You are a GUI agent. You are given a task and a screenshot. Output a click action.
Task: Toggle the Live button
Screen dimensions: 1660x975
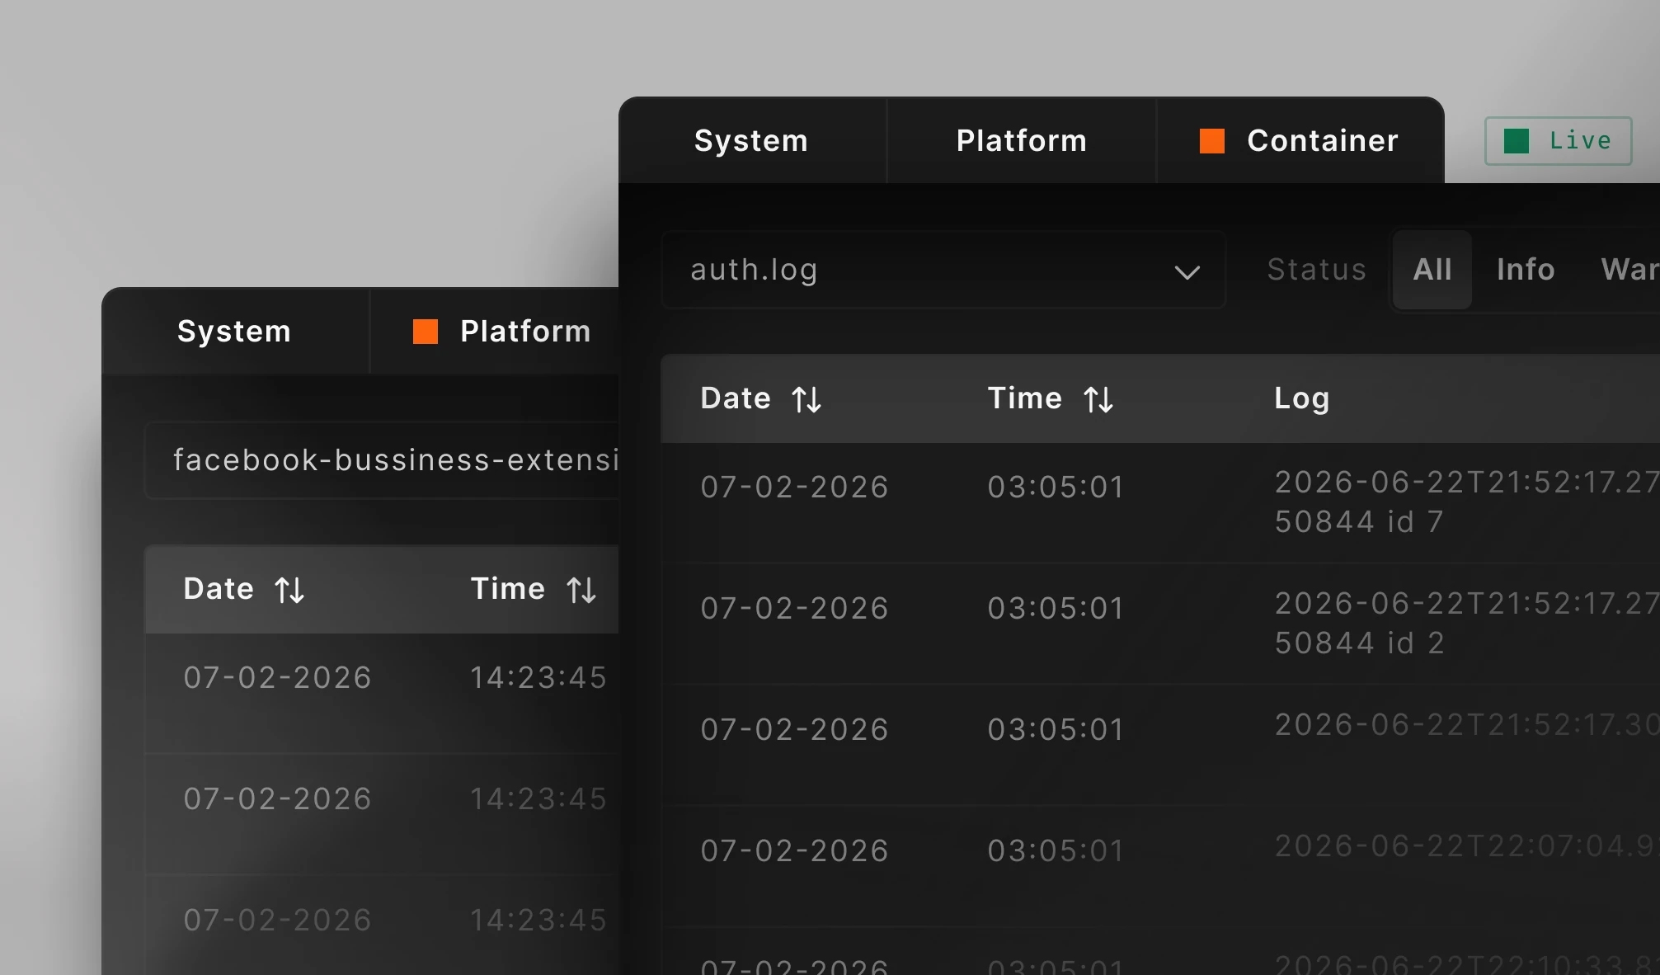pos(1558,141)
